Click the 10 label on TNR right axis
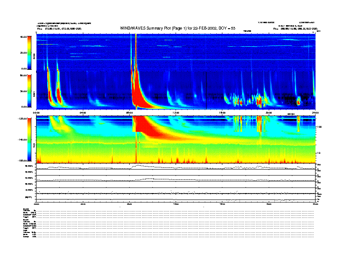340x262 pixels. [319, 153]
